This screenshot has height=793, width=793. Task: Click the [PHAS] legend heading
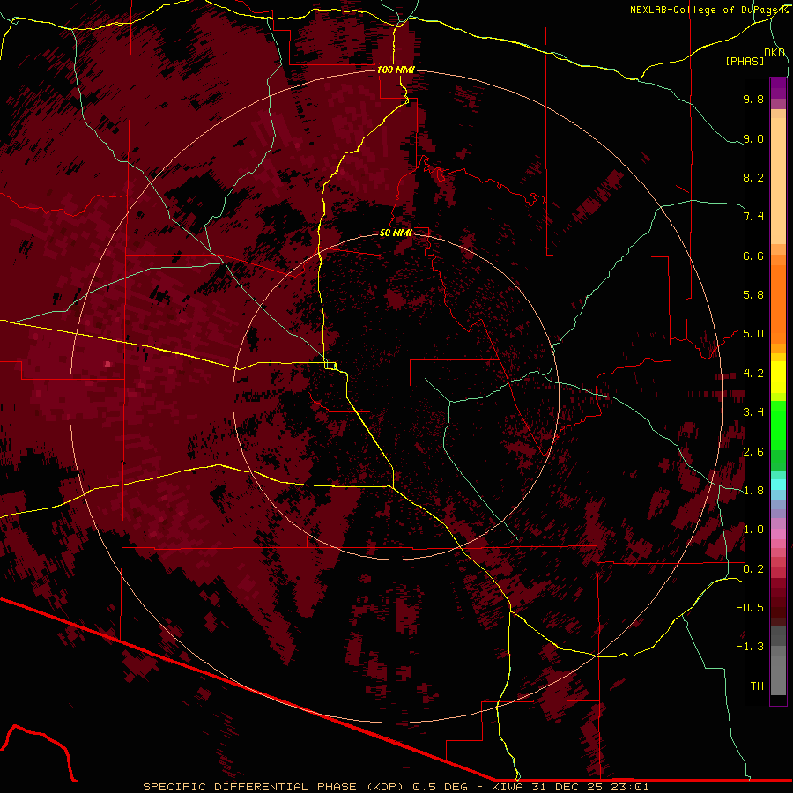[745, 61]
